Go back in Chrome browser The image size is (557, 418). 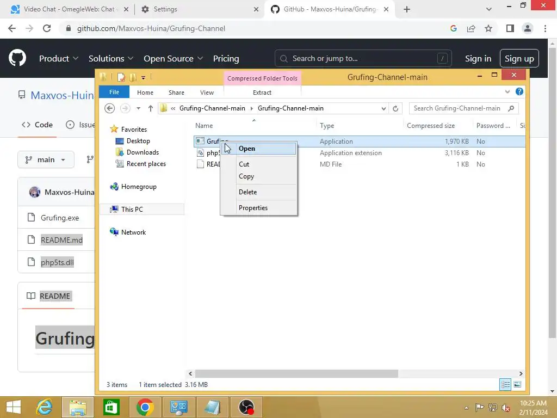(12, 28)
